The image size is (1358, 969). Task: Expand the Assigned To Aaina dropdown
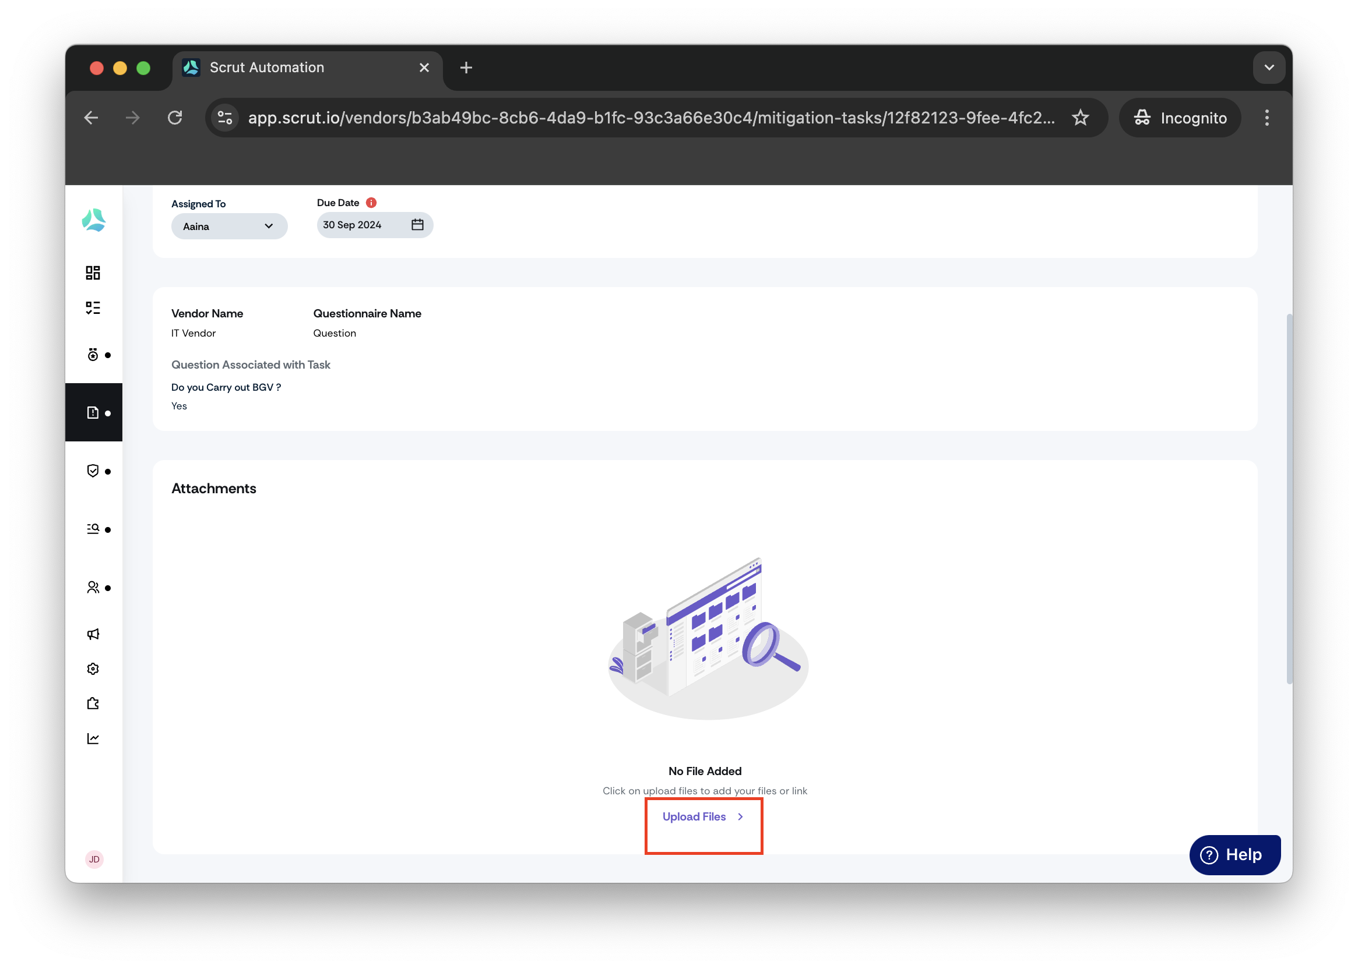click(229, 226)
